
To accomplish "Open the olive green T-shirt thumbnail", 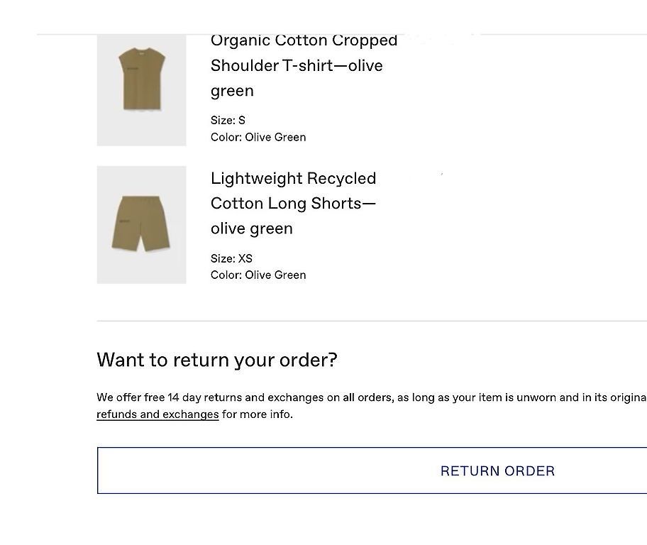I will [142, 90].
